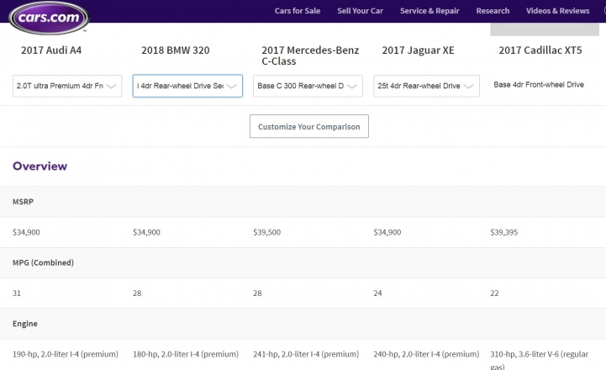This screenshot has width=606, height=370.
Task: Click the MPG (Combined) row label
Action: pyautogui.click(x=43, y=262)
